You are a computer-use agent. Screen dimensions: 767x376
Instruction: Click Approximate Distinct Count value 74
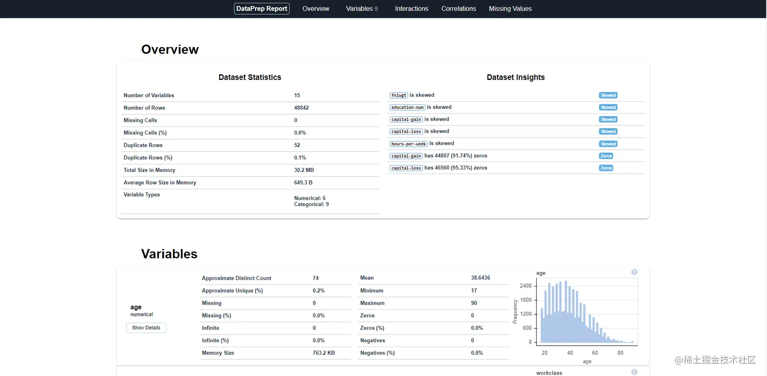point(316,278)
